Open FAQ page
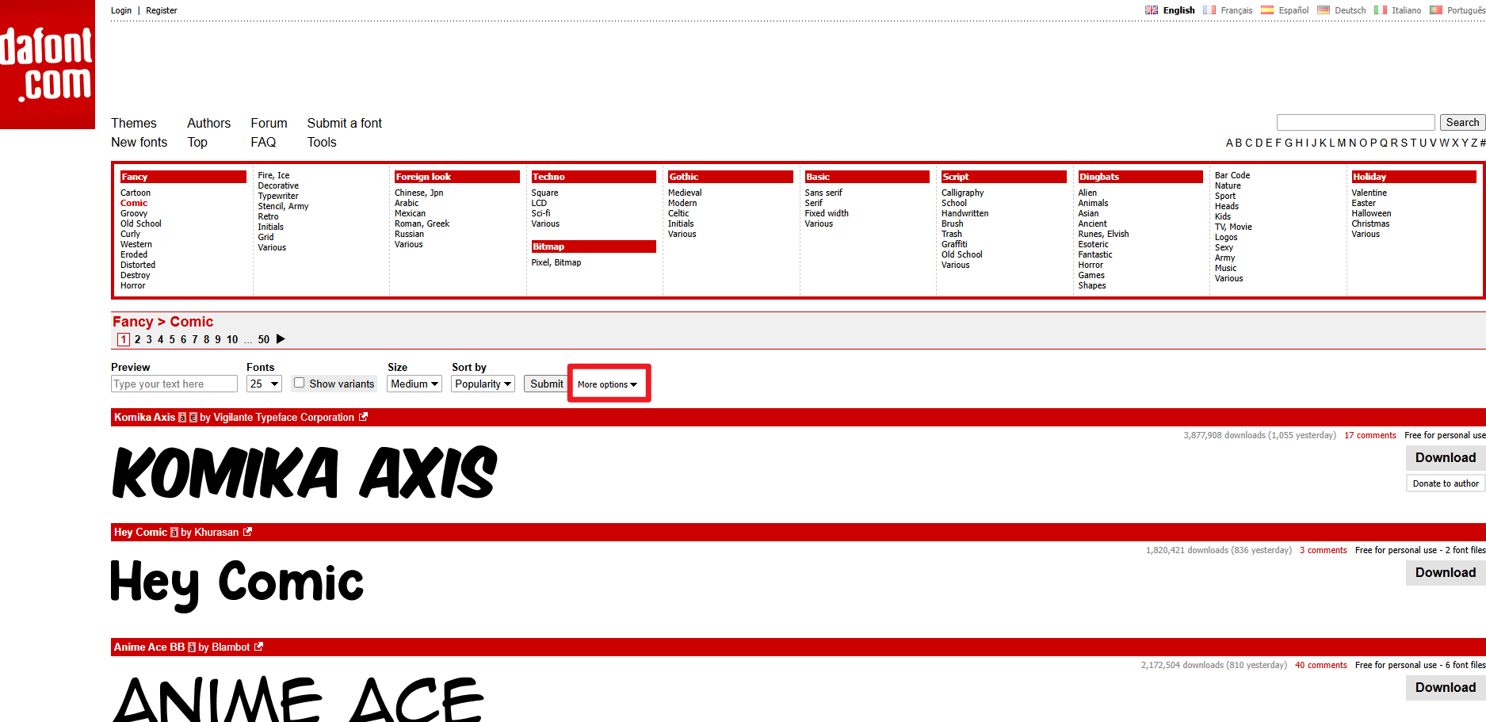The height and width of the screenshot is (722, 1486). (264, 142)
